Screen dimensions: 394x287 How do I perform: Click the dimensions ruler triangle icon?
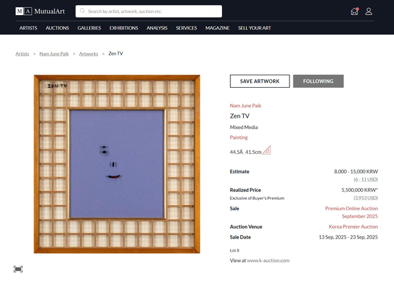(266, 151)
